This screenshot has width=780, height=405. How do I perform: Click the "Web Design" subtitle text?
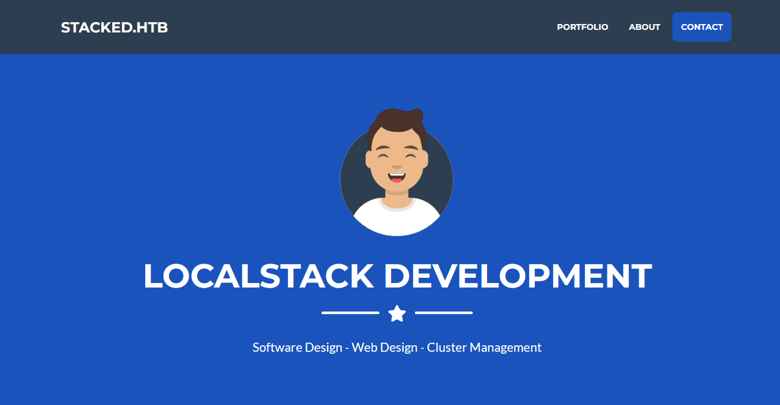tap(384, 347)
